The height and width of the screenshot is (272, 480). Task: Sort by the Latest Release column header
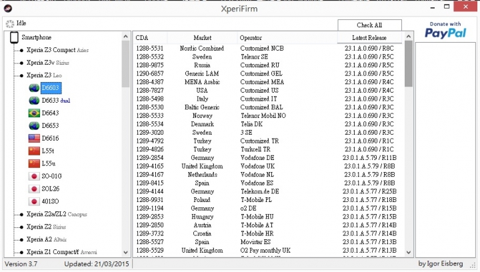(x=369, y=38)
